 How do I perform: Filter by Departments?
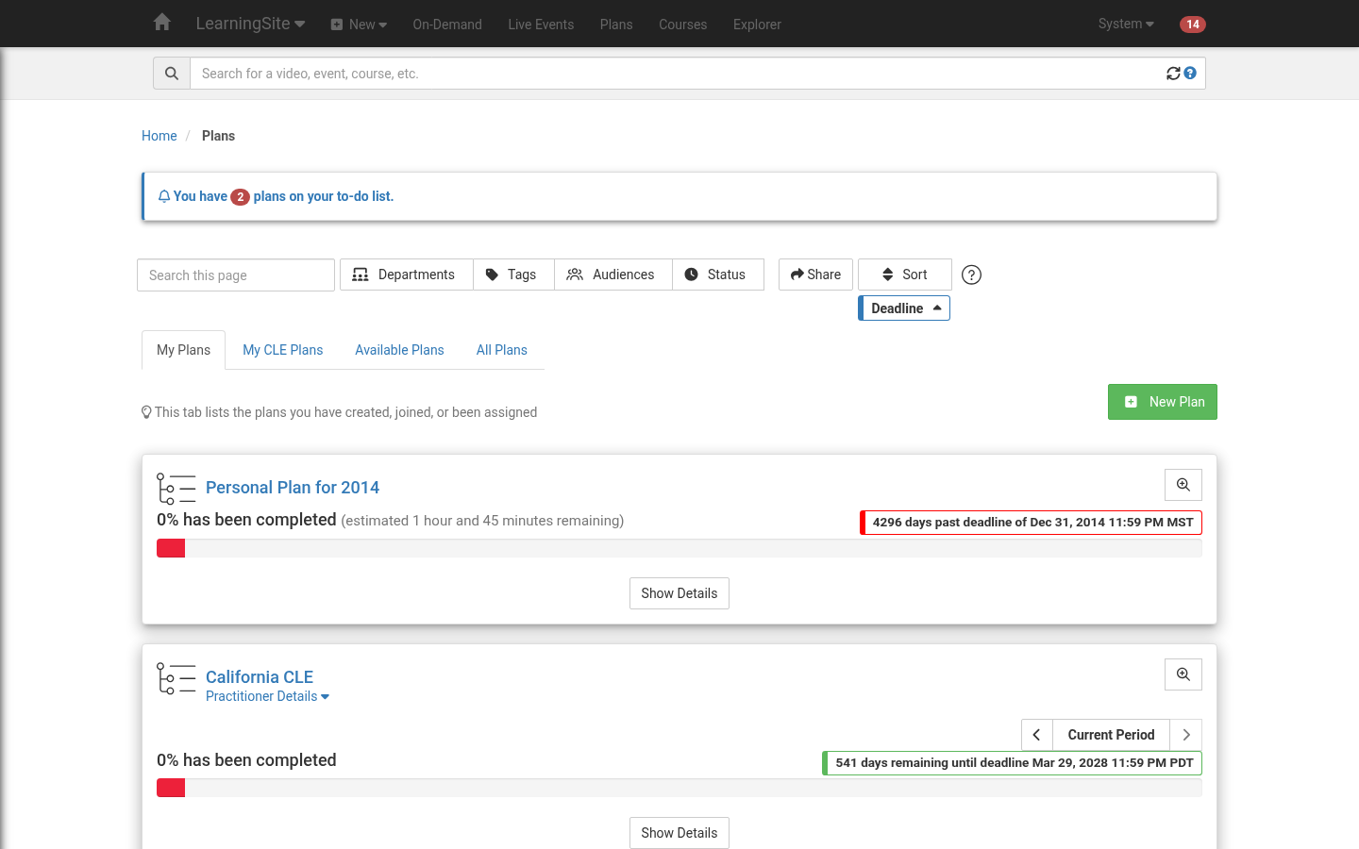(407, 275)
